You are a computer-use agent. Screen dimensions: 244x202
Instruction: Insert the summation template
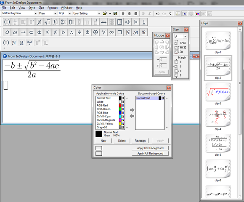[64, 22]
